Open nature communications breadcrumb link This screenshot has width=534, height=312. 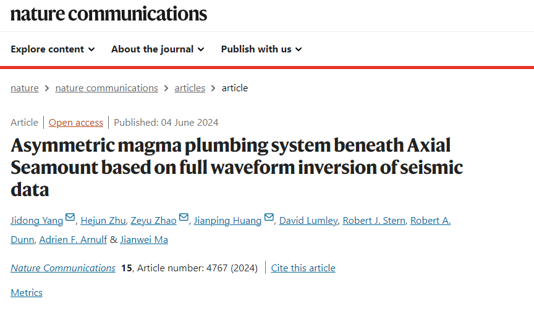106,88
